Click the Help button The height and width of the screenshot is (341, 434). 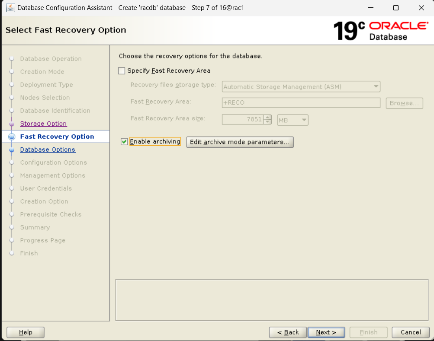click(x=26, y=332)
